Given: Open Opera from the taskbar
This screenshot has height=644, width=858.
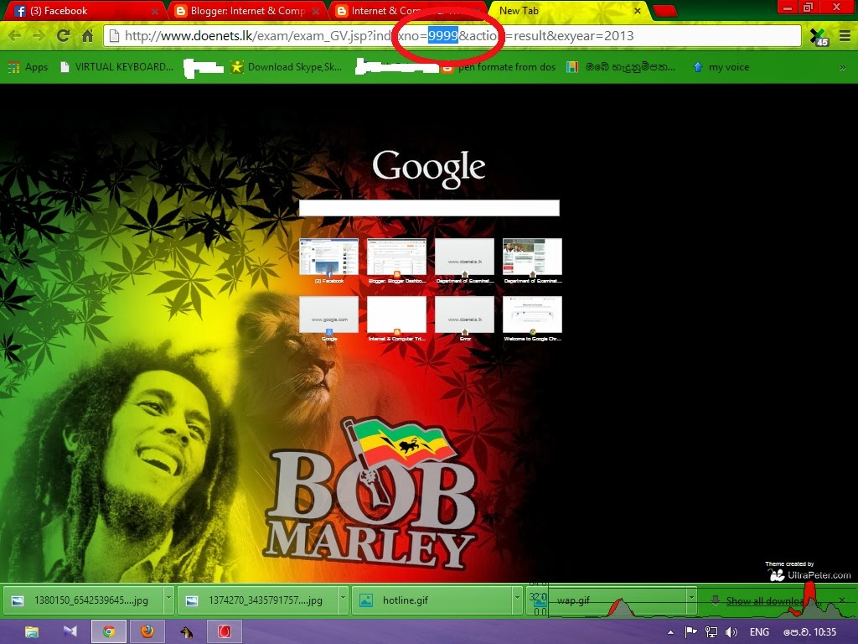Looking at the screenshot, I should 225,632.
